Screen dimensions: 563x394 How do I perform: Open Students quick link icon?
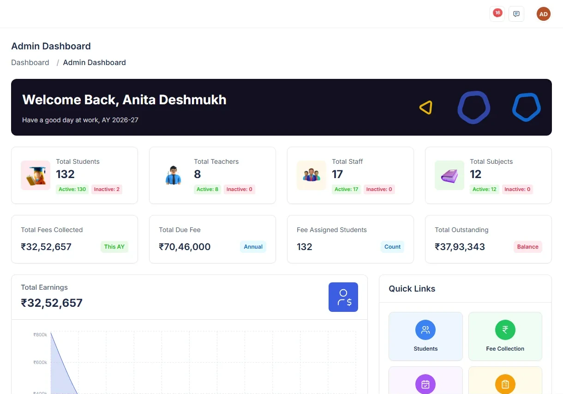pyautogui.click(x=425, y=330)
